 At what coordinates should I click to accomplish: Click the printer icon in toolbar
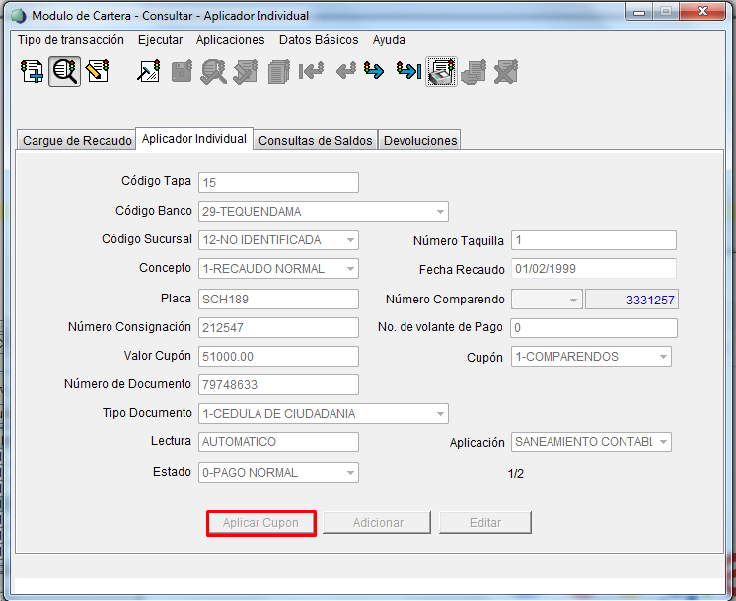441,71
